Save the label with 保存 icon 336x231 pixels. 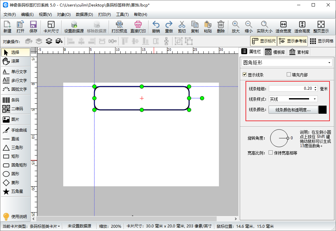(33, 27)
